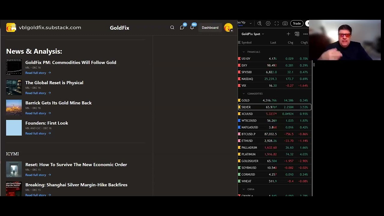Click the GoldFix logo next to vblgoldfix.substack.com

pos(11,28)
